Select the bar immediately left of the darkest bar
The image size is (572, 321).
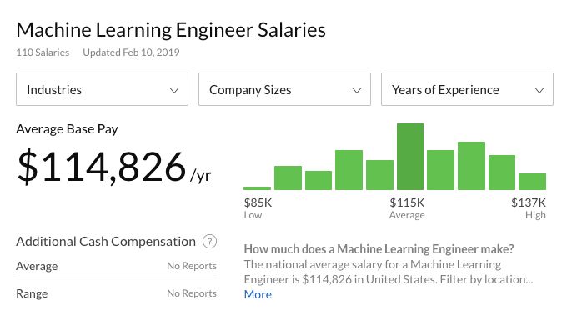[x=379, y=175]
